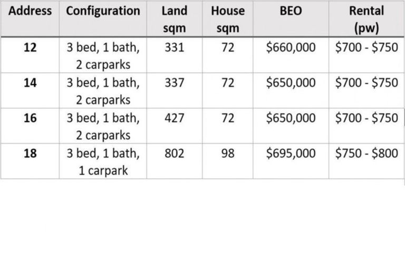405x270 pixels.
Task: Click the house size 98 cell
Action: 228,153
